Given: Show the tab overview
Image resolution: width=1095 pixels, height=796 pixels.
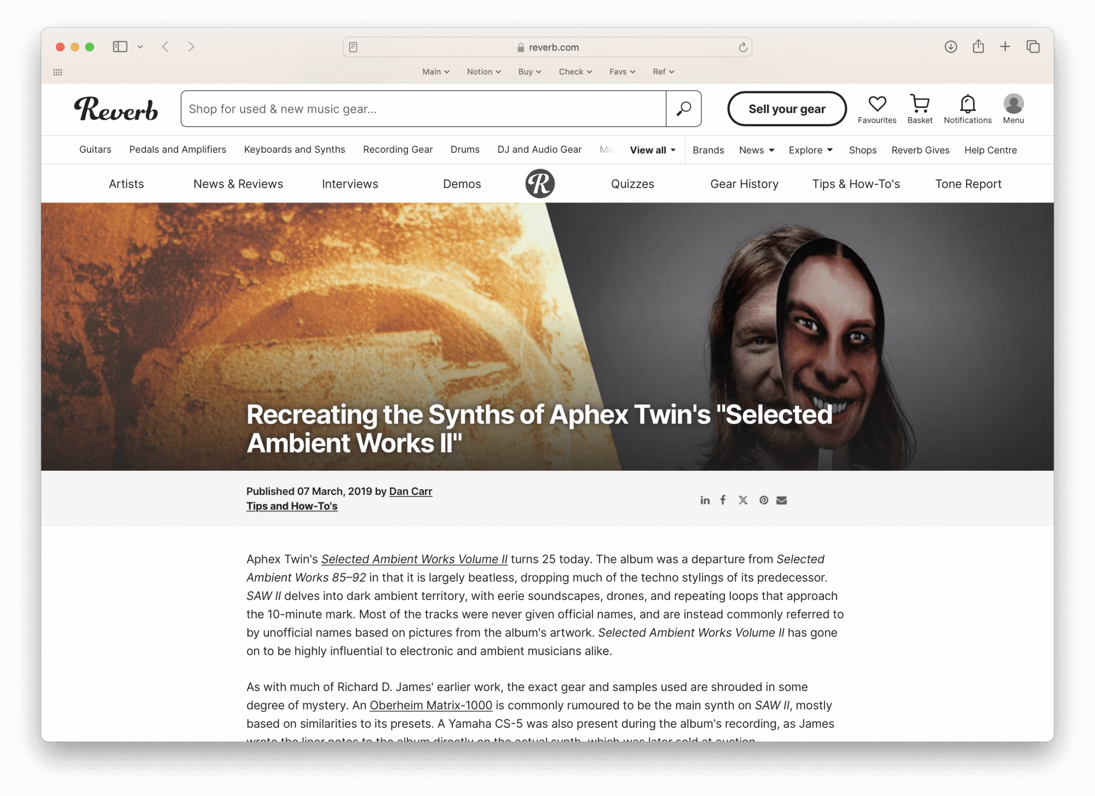Looking at the screenshot, I should tap(1033, 47).
